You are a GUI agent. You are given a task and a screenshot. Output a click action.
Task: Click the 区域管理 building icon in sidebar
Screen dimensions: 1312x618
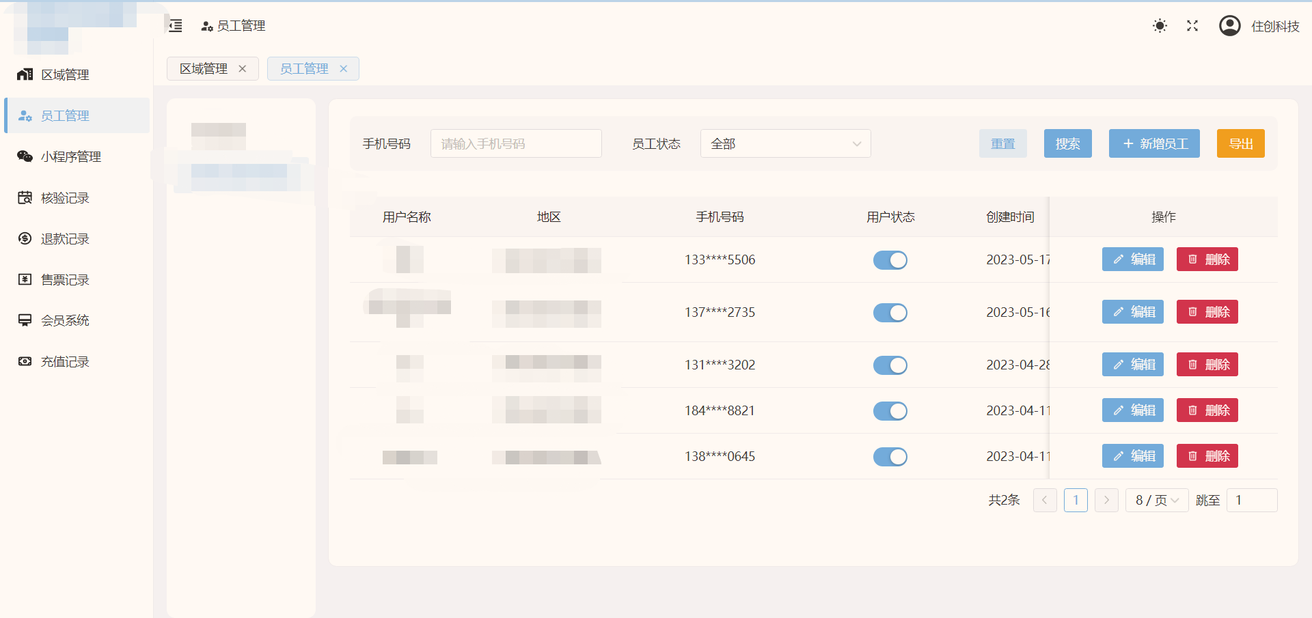coord(25,74)
